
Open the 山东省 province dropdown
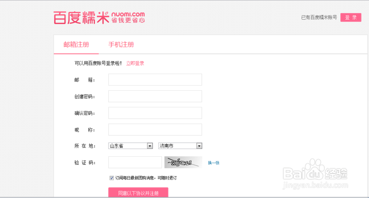click(131, 146)
